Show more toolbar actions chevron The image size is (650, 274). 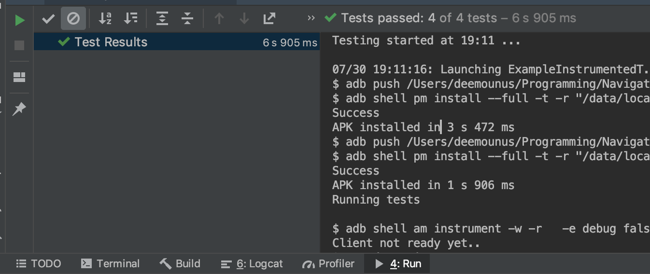(311, 18)
